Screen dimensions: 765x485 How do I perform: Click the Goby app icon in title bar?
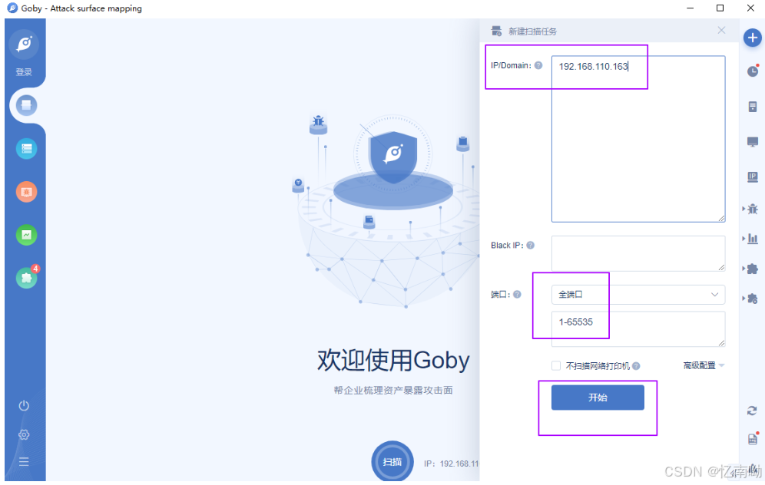pyautogui.click(x=12, y=8)
